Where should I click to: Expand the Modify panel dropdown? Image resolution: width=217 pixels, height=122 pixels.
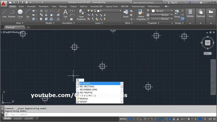coord(50,23)
